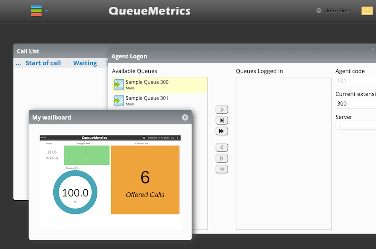This screenshot has height=249, width=376.
Task: Click the heart icon in wallboard header
Action: (144, 138)
